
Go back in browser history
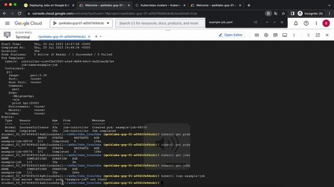point(5,14)
